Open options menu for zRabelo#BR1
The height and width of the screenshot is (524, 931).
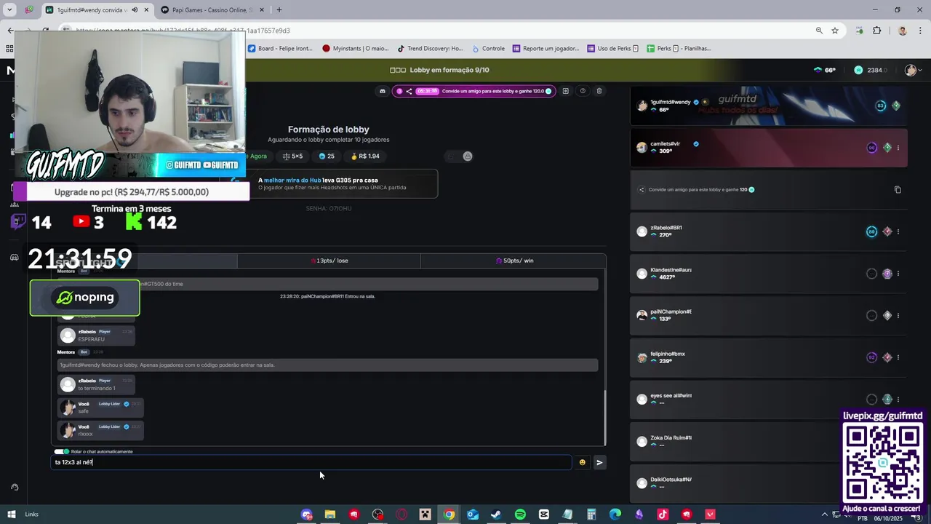898,232
